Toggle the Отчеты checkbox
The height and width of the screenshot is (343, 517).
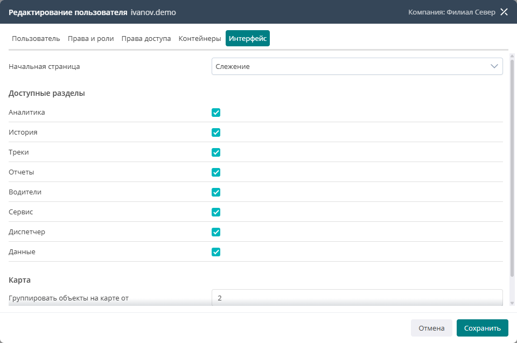pyautogui.click(x=216, y=172)
